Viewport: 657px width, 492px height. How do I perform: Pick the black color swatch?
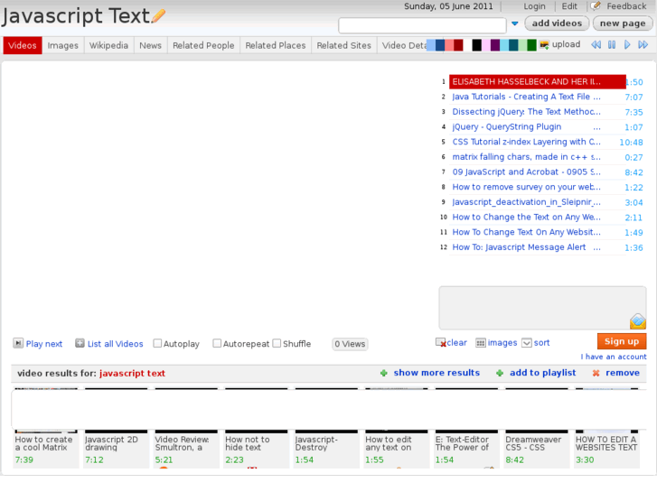click(x=476, y=45)
